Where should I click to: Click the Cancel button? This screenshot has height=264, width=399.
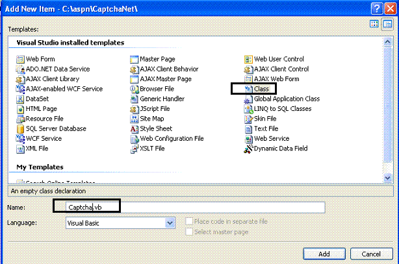[x=372, y=254]
